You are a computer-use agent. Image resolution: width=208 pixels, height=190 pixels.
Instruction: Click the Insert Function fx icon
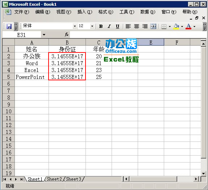point(67,35)
